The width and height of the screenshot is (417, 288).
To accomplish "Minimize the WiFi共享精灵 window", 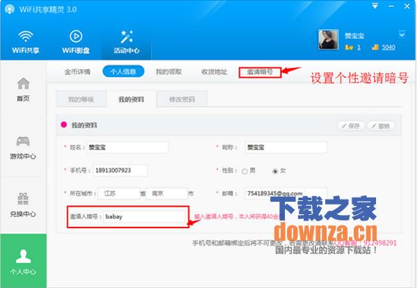I will [x=391, y=6].
